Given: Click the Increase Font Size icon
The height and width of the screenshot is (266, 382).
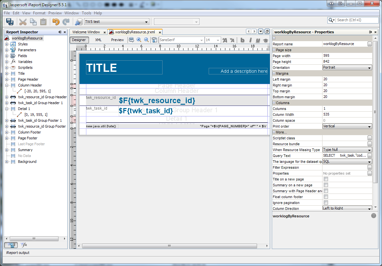Looking at the screenshot, I should point(225,40).
